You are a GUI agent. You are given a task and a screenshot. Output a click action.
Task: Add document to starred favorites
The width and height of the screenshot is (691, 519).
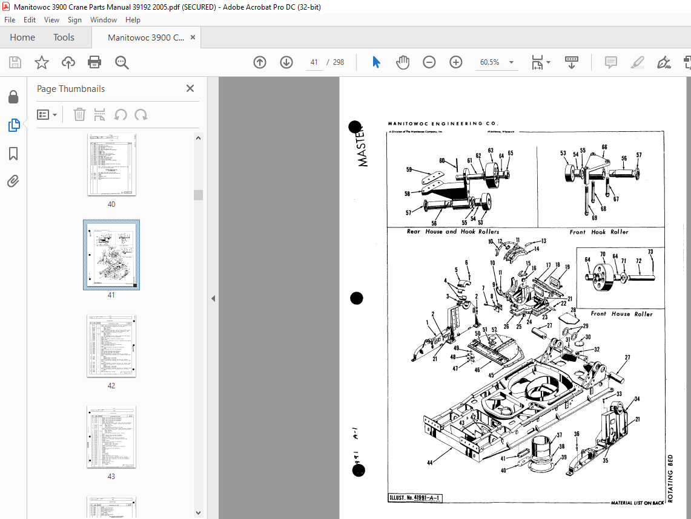41,62
